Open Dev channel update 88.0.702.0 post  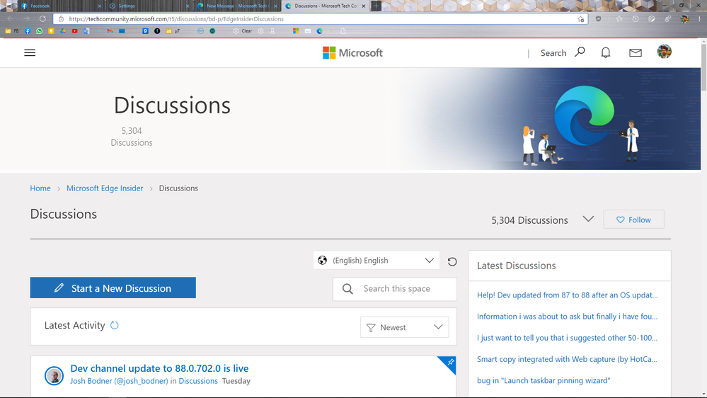point(159,368)
